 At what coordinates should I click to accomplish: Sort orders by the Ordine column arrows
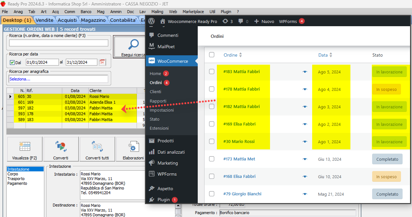(x=241, y=55)
